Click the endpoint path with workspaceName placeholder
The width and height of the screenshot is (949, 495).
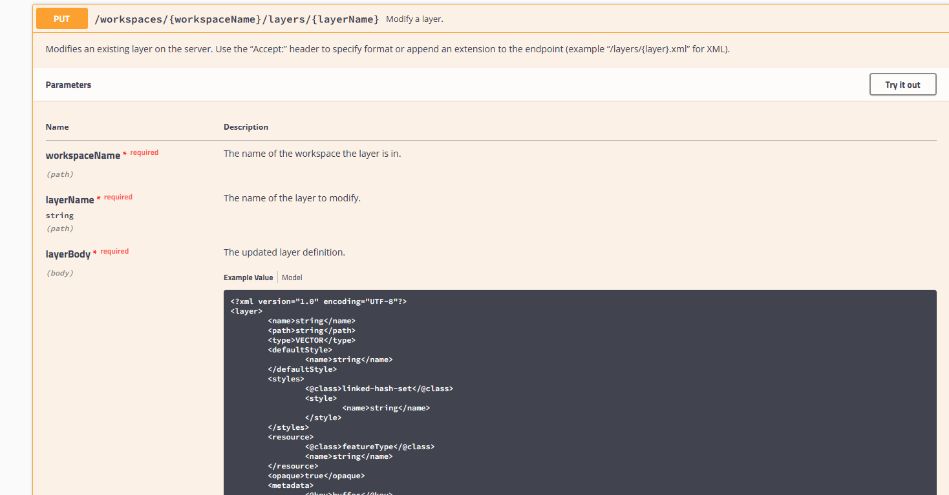point(237,19)
